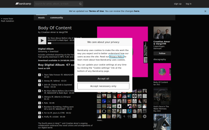The image size is (209, 130).
Task: Click Accept necessary only button
Action: click(x=103, y=86)
